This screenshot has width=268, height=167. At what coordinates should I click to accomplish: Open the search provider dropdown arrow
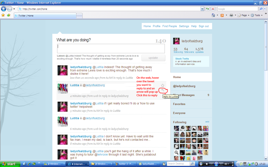265,9
